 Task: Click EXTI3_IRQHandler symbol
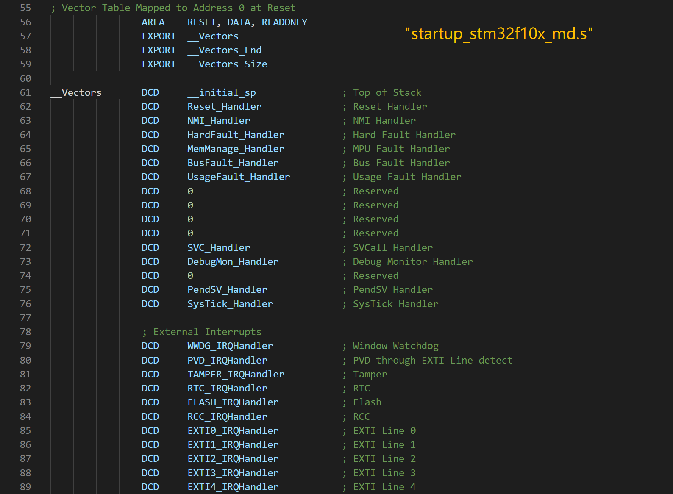pyautogui.click(x=233, y=473)
